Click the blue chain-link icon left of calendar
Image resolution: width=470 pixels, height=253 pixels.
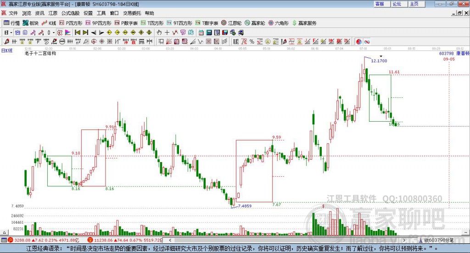191,33
